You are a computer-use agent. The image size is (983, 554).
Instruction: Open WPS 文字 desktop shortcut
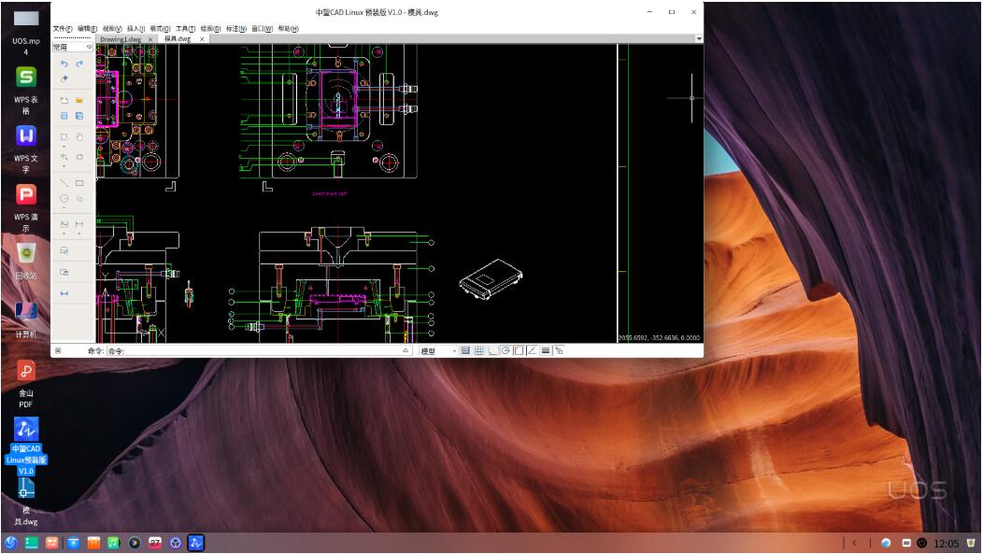[26, 149]
